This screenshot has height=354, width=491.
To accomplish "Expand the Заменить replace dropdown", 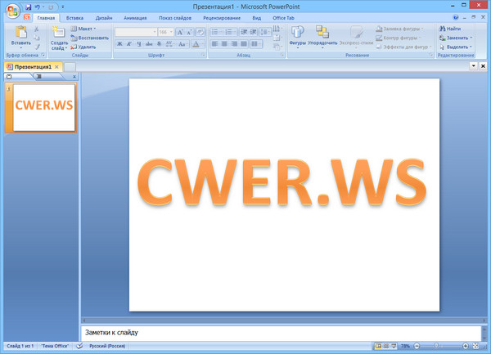I will pos(471,38).
